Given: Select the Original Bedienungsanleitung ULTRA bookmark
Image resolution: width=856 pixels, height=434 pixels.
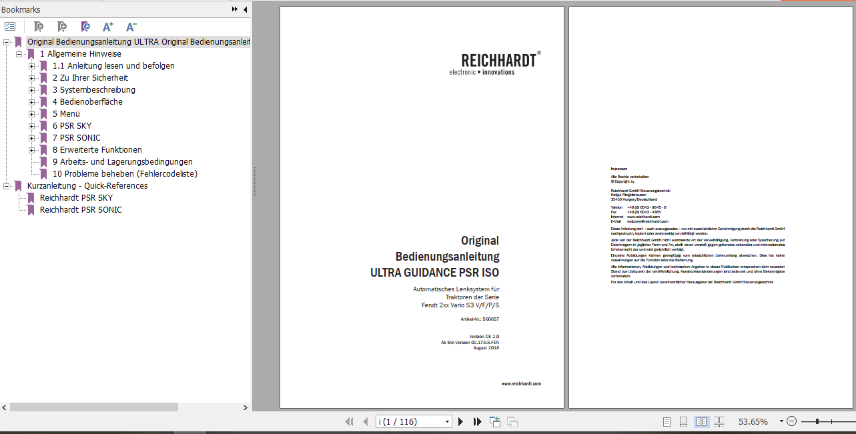Looking at the screenshot, I should click(139, 42).
